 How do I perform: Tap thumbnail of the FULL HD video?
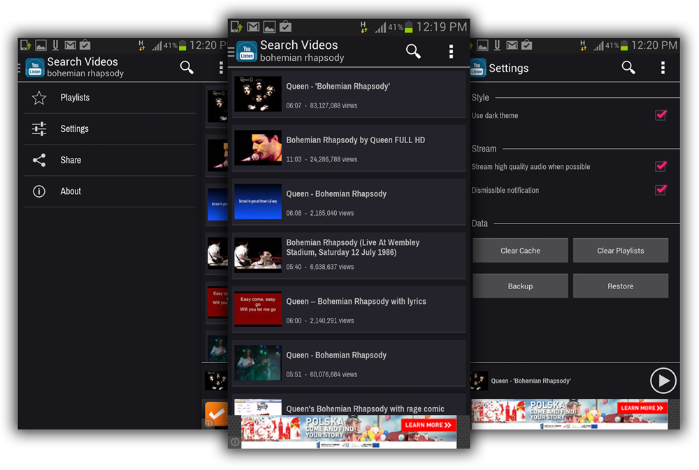coord(258,148)
